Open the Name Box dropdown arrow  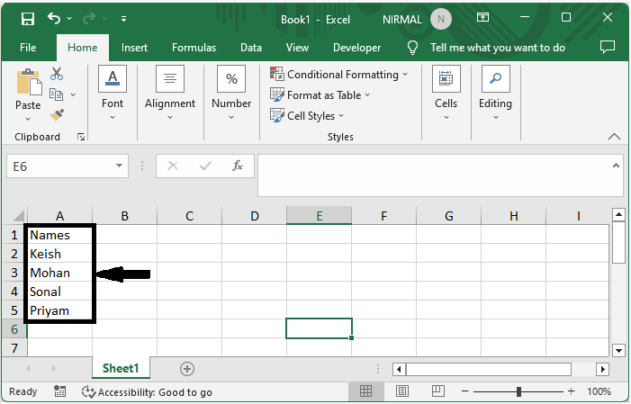tap(119, 166)
